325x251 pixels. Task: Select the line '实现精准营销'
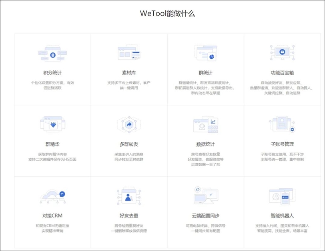pos(52,231)
